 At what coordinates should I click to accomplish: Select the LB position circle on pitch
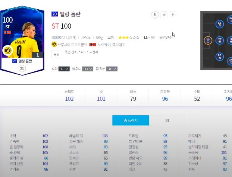pyautogui.click(x=220, y=24)
